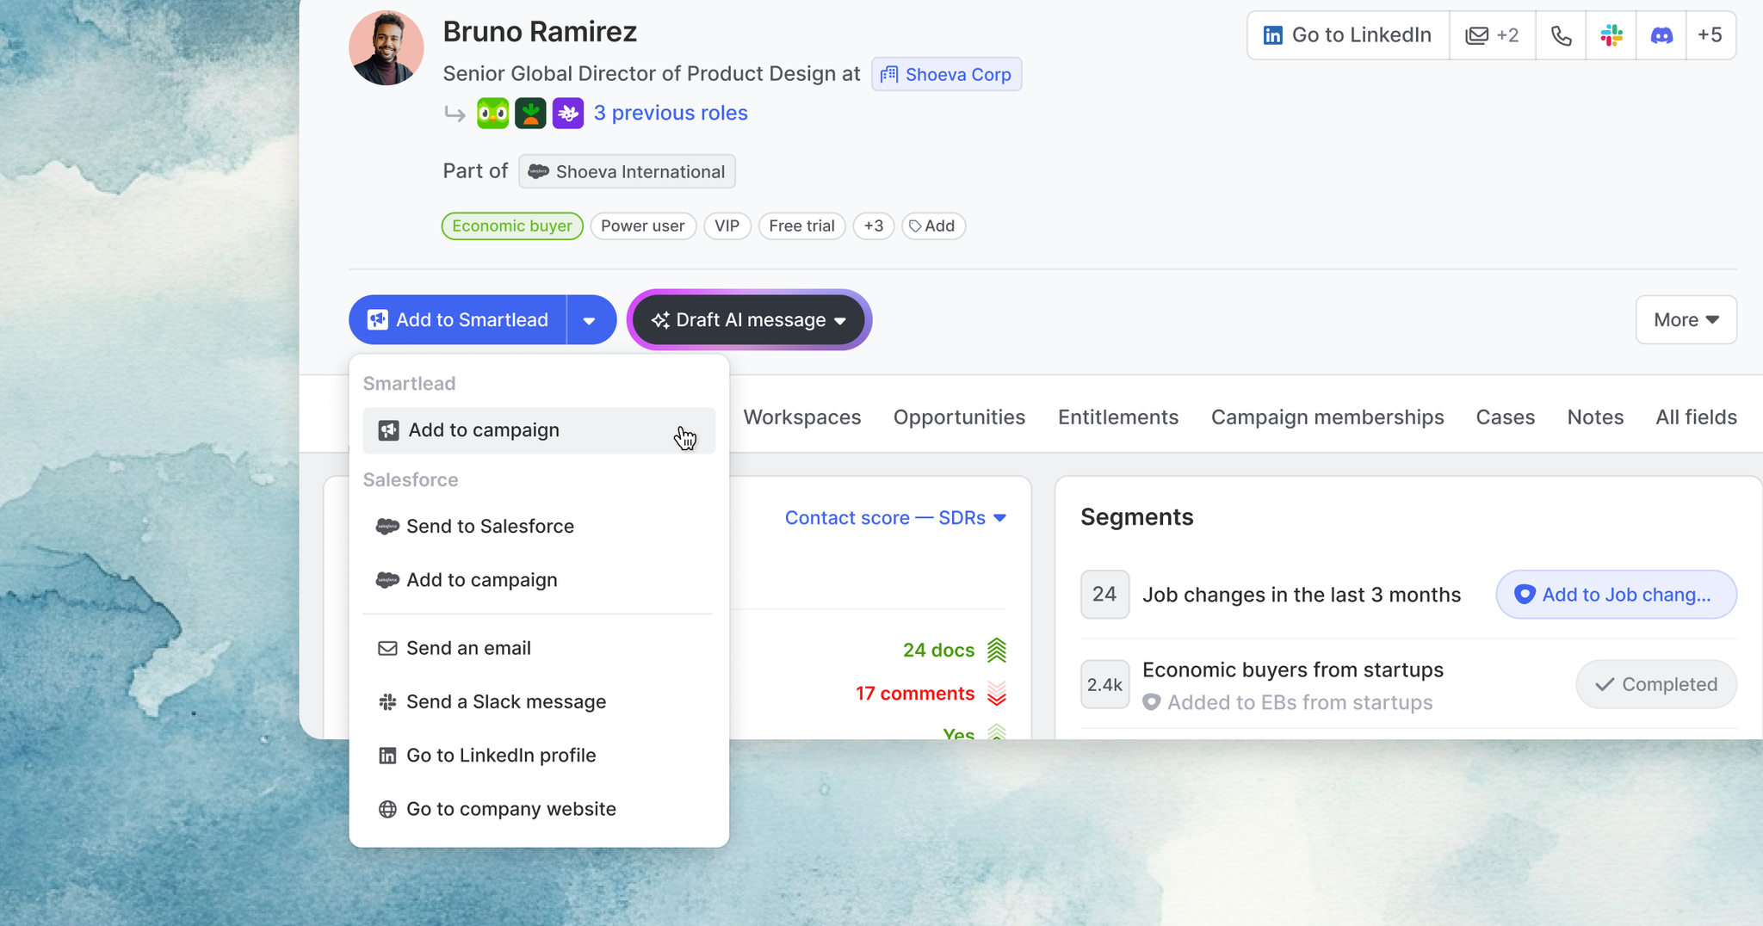Screen dimensions: 1763x926
Task: Click the Segments heading
Action: point(1136,517)
